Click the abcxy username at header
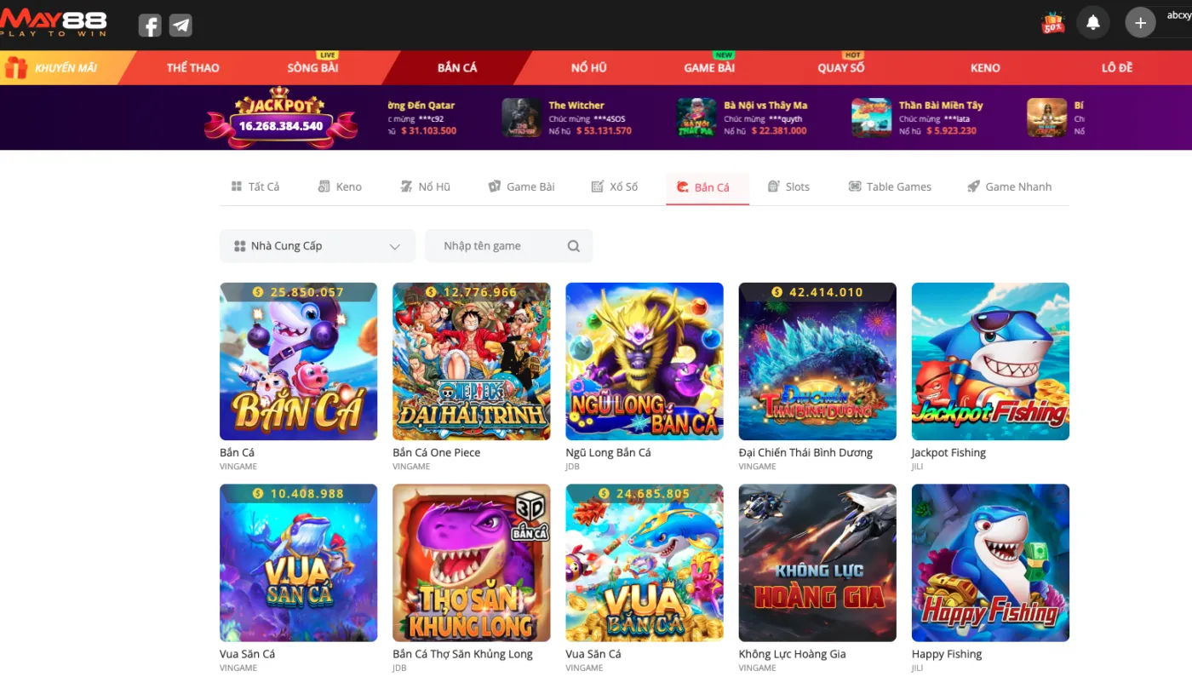The height and width of the screenshot is (677, 1192). [x=1179, y=15]
